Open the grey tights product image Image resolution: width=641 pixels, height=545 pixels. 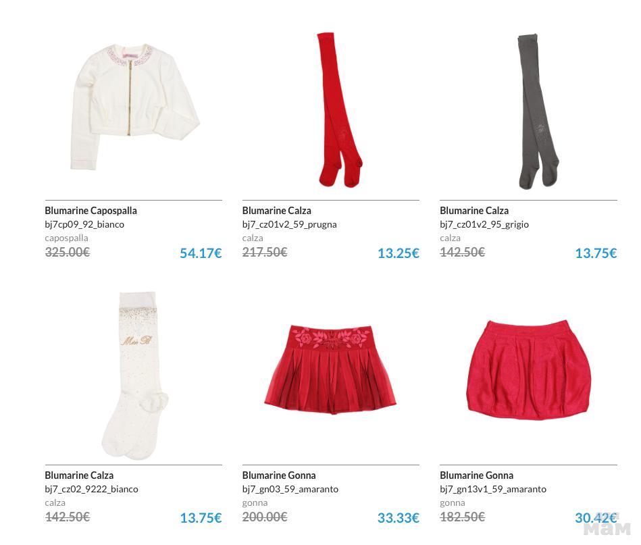point(538,111)
